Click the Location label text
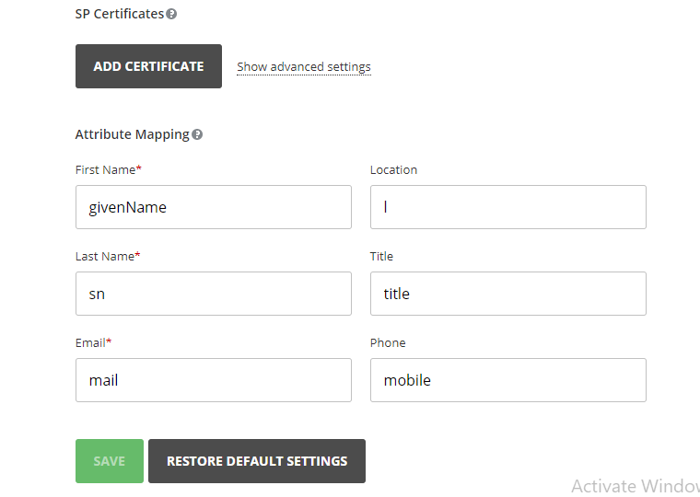The height and width of the screenshot is (497, 700). pos(393,169)
